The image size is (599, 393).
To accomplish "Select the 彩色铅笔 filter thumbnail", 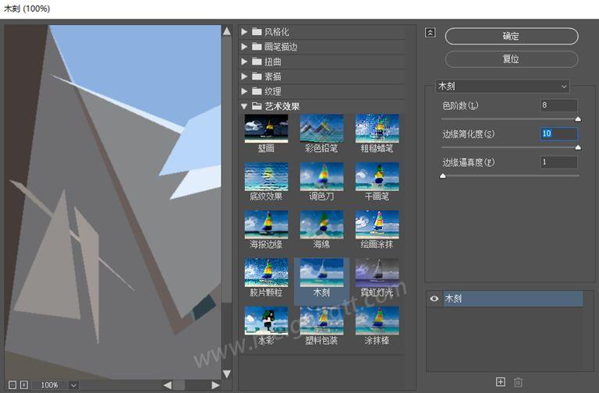I will pos(321,129).
